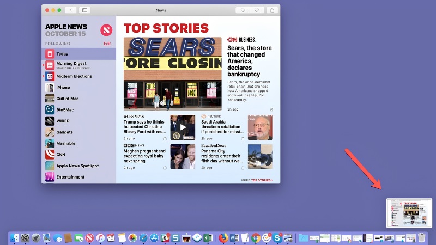Open Trump Christine Blasey Ford headline
This screenshot has width=436, height=245.
pos(144,127)
